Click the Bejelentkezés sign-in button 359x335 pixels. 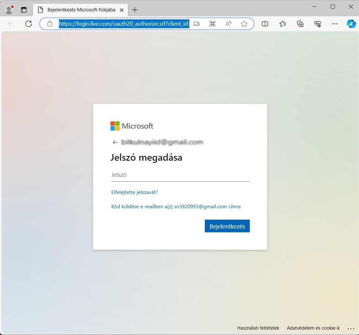tap(227, 226)
